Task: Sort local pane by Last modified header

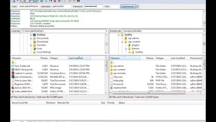Action: pyautogui.click(x=79, y=58)
